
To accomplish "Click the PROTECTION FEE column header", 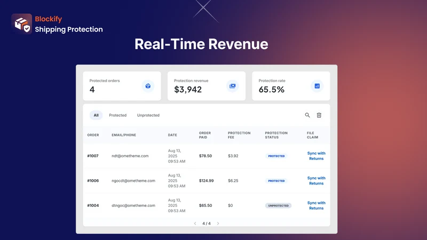I will click(239, 135).
